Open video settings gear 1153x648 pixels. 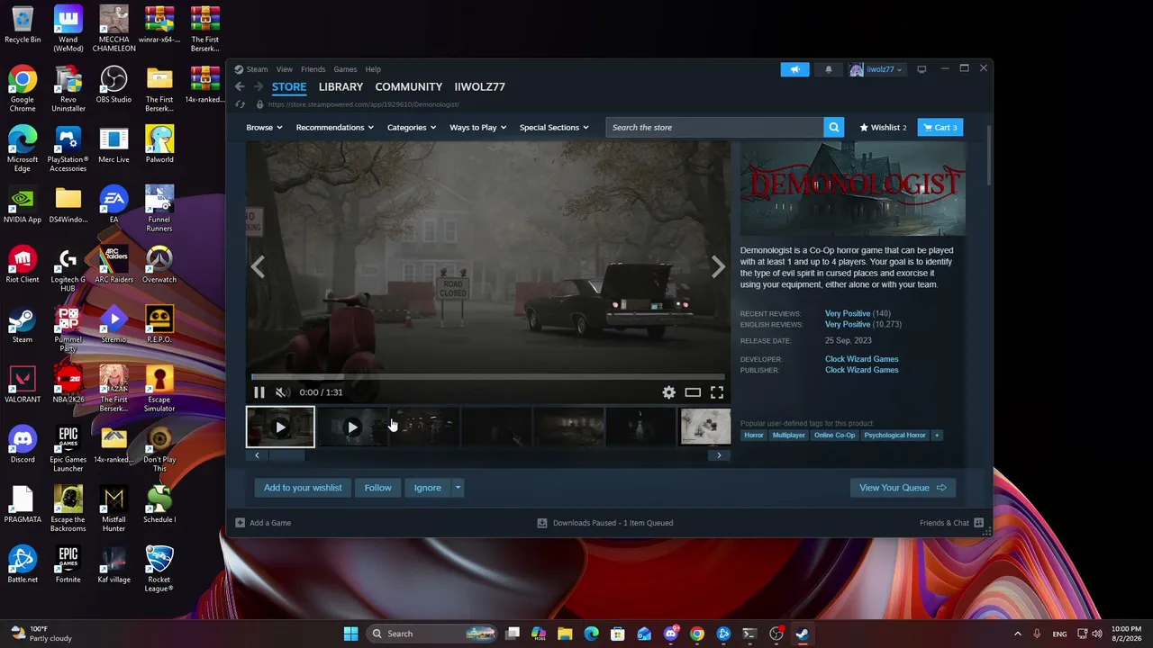tap(668, 392)
